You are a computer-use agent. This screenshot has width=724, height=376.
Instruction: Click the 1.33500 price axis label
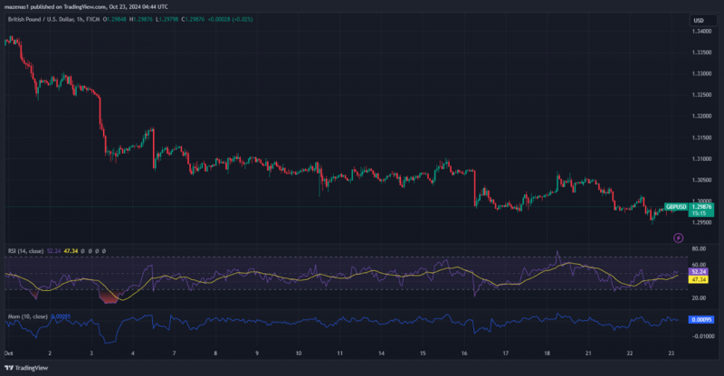(x=701, y=52)
